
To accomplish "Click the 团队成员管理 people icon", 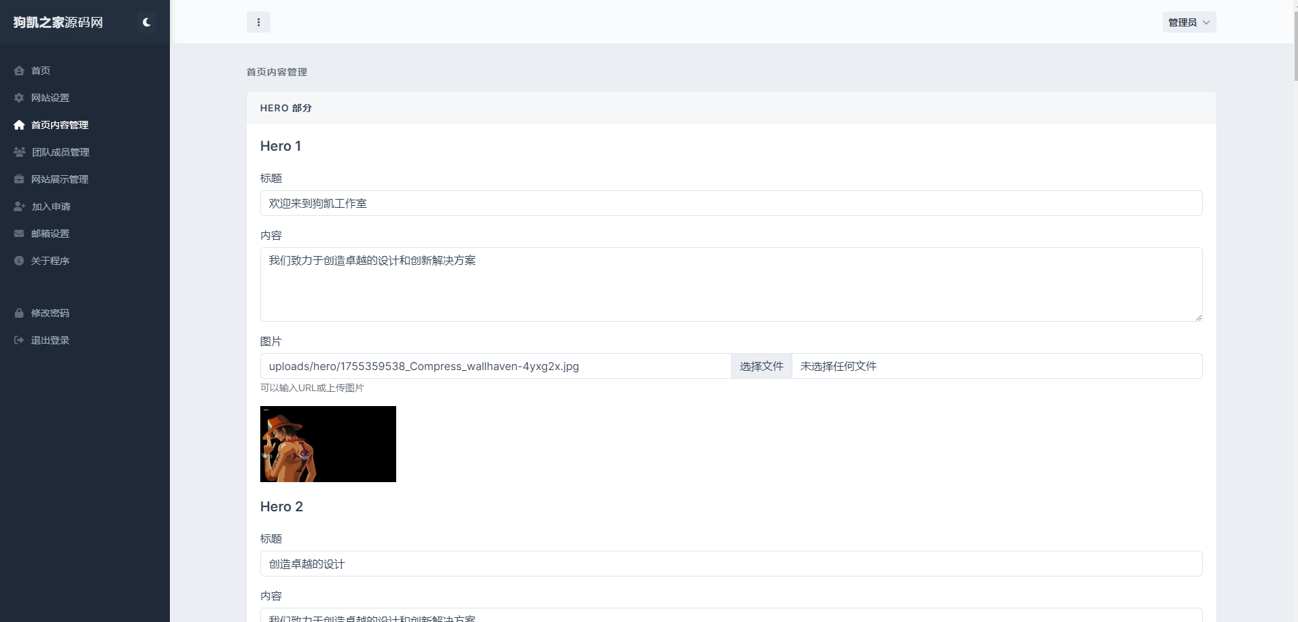I will [19, 152].
